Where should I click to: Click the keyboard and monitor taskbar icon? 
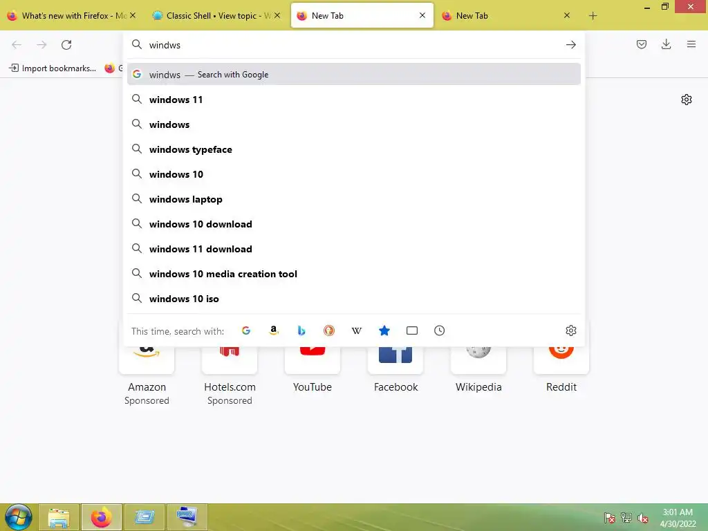pos(187,517)
